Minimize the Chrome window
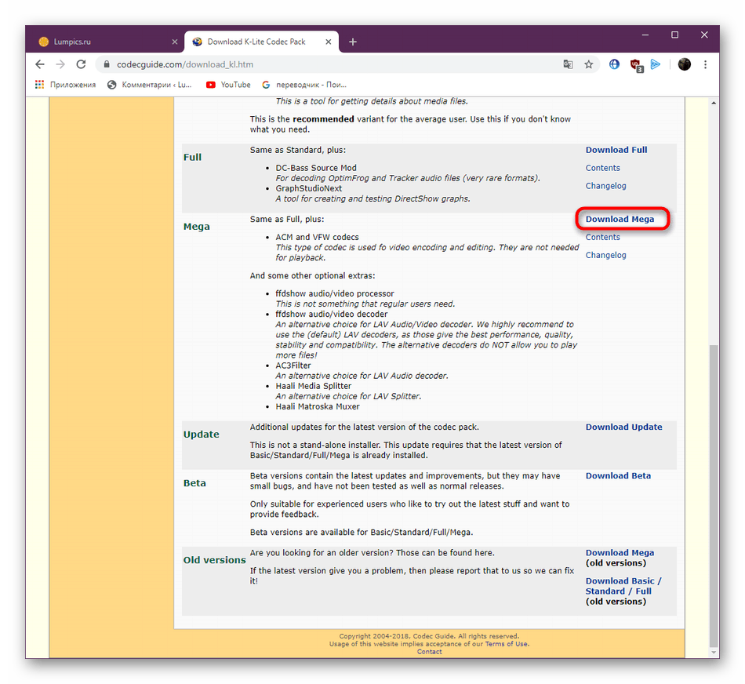 [645, 35]
